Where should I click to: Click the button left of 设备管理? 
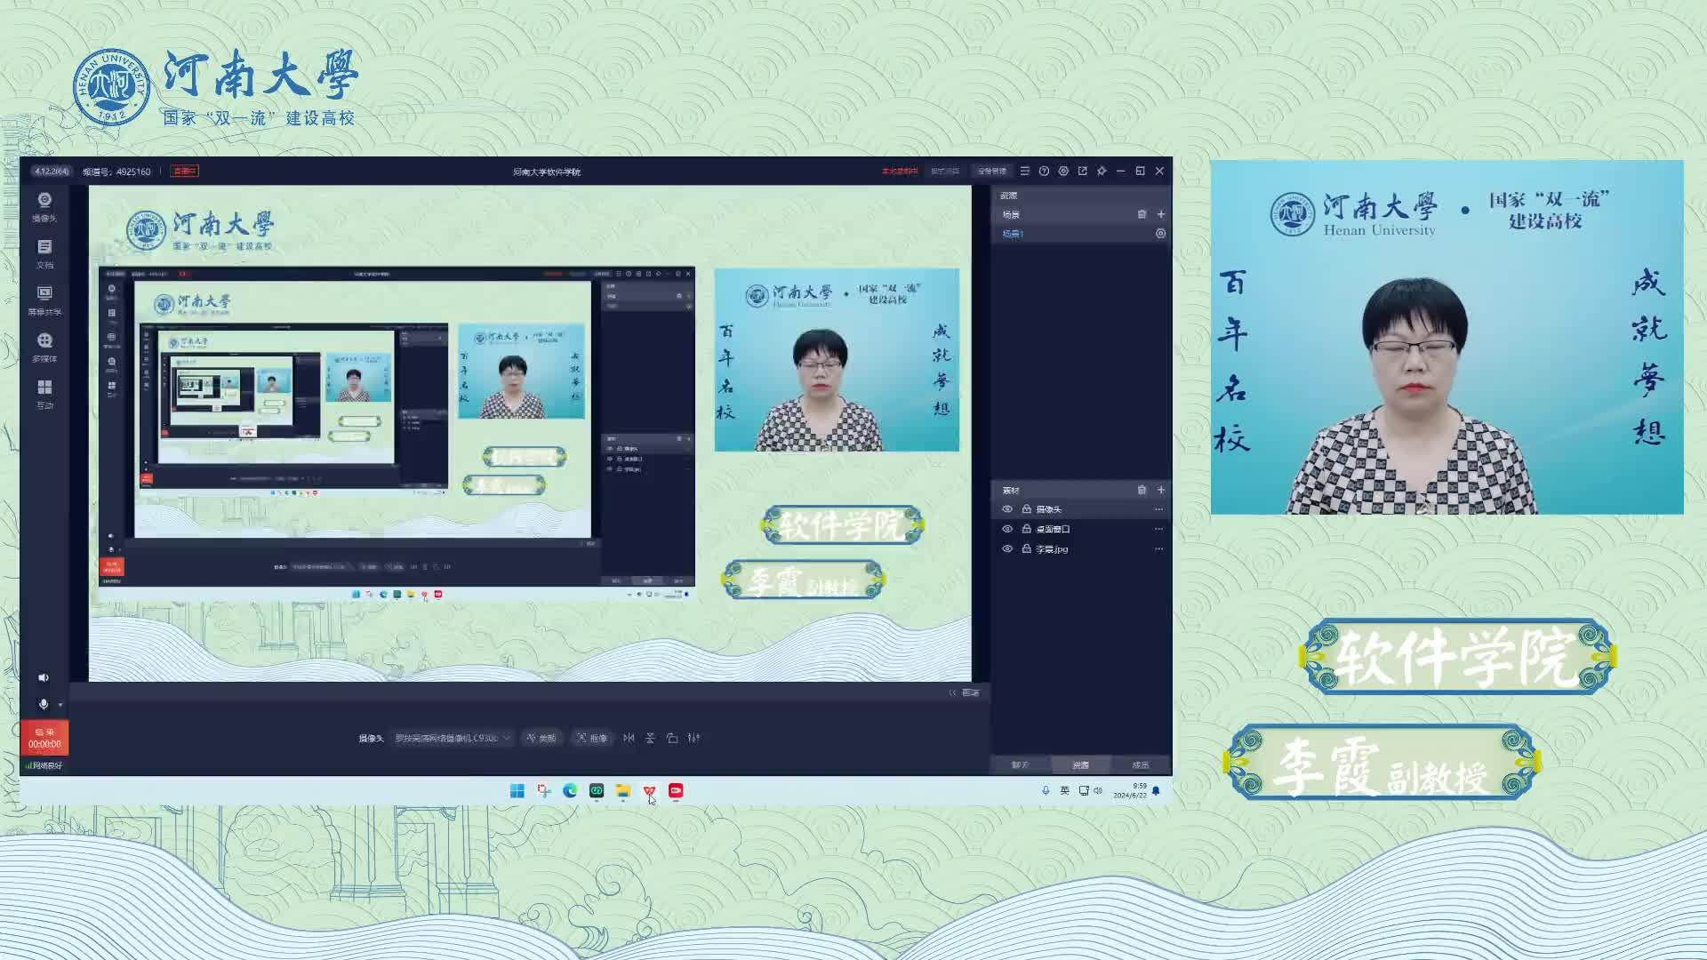pos(945,171)
